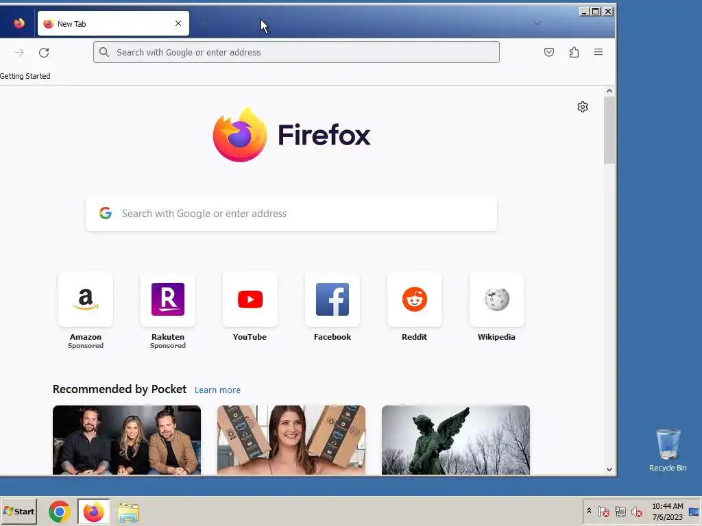Launch Chrome from the taskbar
Viewport: 702px width, 526px height.
coord(60,512)
